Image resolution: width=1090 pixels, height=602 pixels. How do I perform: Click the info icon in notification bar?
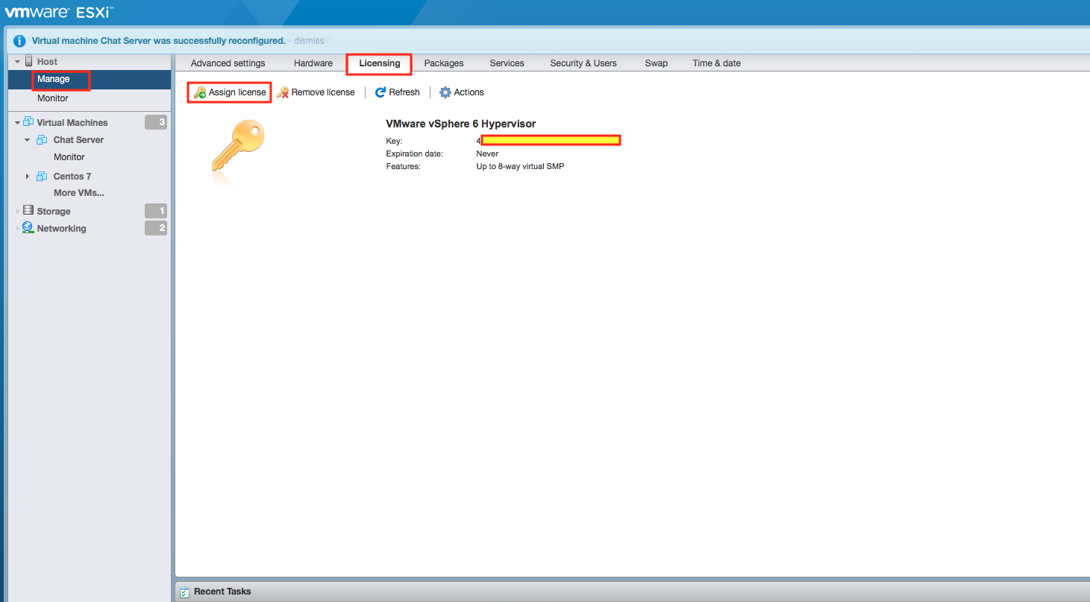[x=20, y=41]
